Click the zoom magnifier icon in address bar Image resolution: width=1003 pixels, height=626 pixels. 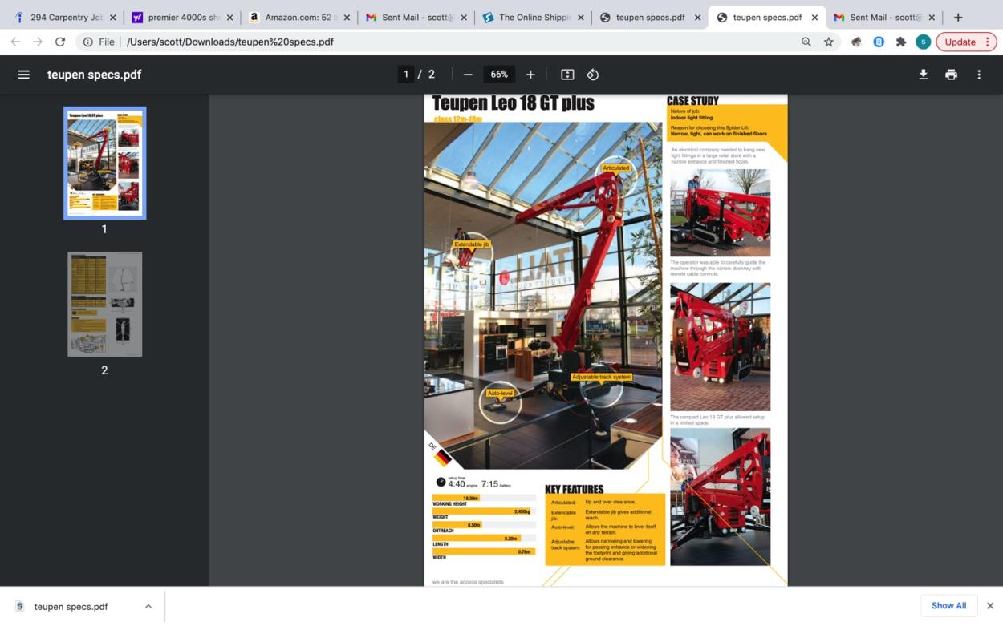pos(806,42)
